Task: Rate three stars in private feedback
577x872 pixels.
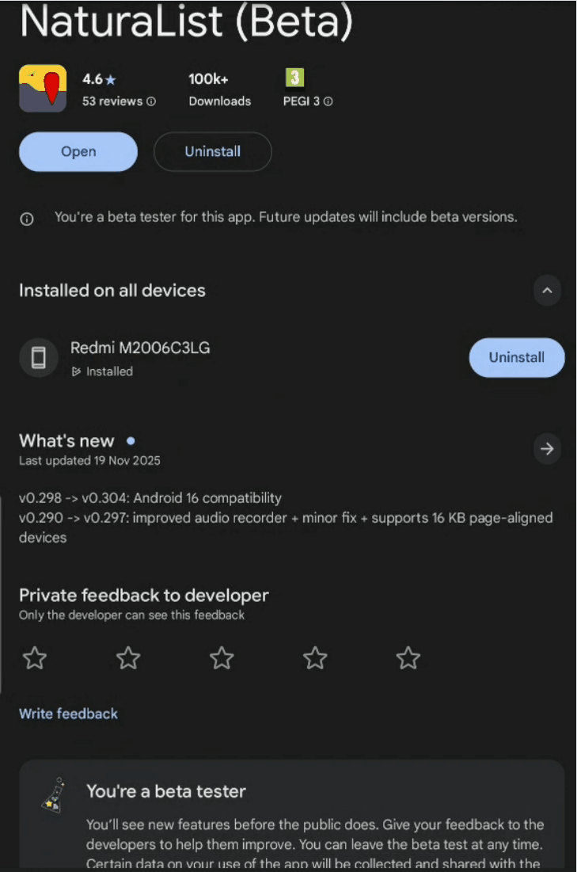Action: [x=222, y=657]
